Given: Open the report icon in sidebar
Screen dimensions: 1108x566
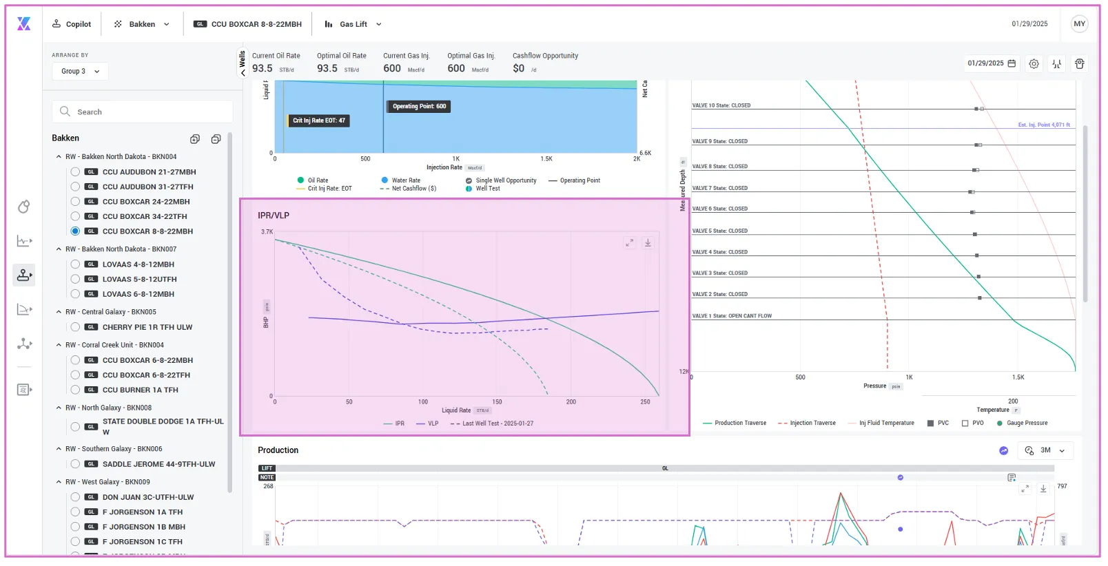Looking at the screenshot, I should (x=24, y=390).
